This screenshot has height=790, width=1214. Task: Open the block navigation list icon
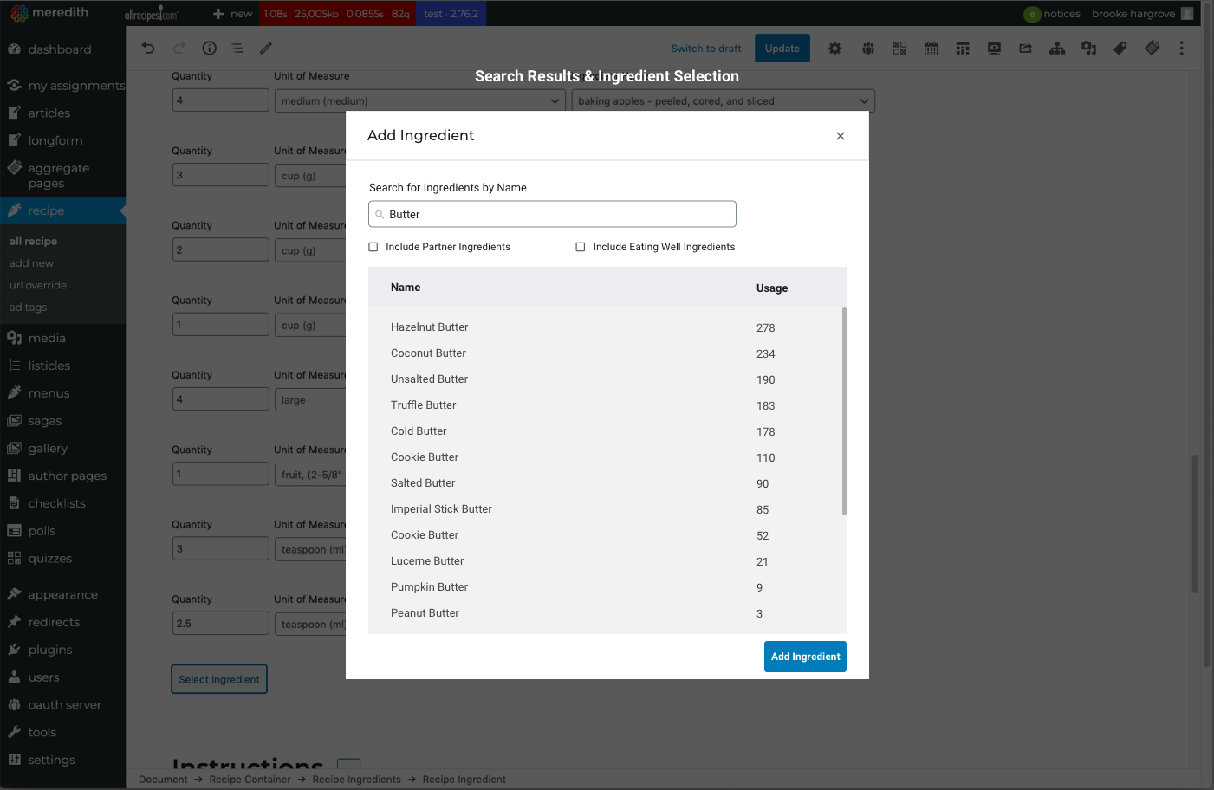[237, 49]
